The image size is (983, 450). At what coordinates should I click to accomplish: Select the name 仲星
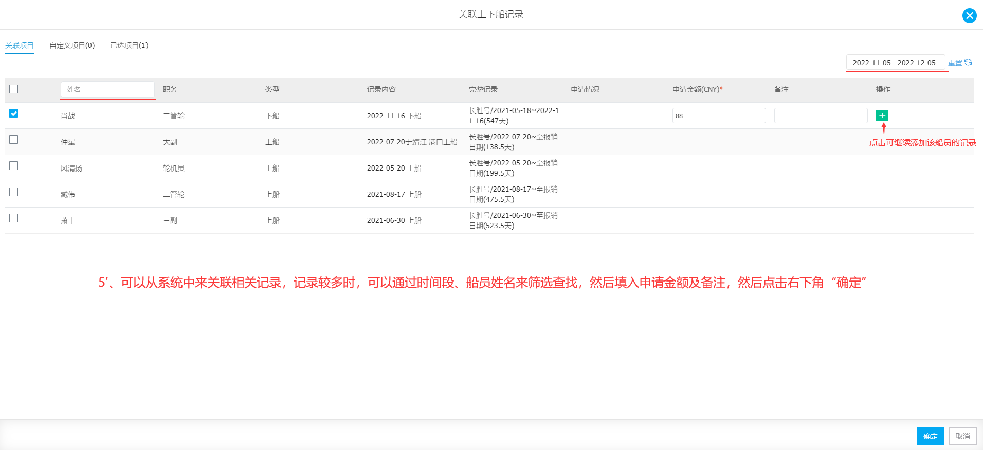point(68,142)
